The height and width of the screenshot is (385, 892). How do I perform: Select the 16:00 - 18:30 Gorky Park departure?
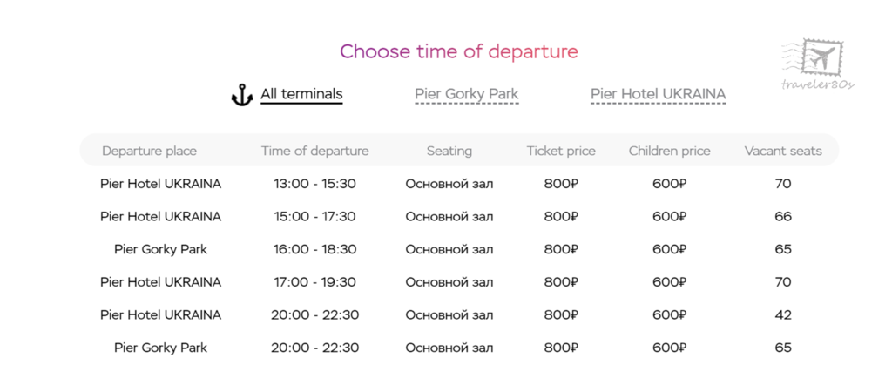pos(459,249)
